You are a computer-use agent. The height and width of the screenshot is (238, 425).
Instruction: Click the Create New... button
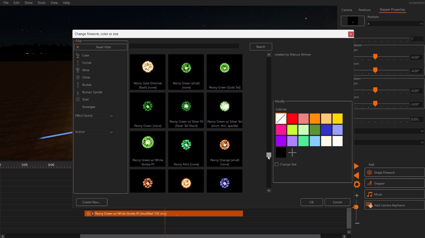(92, 202)
